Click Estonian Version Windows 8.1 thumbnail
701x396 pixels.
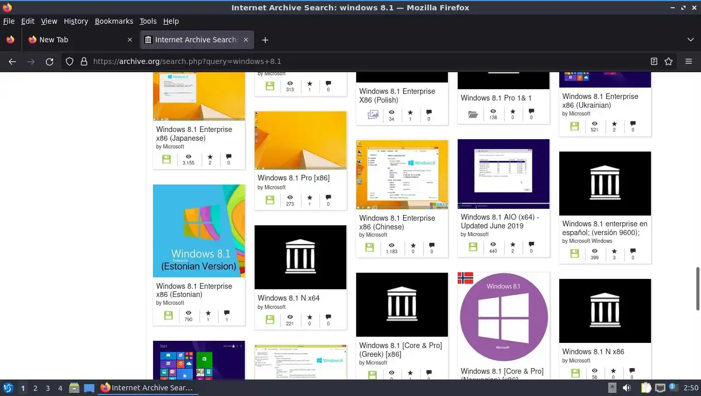pyautogui.click(x=199, y=231)
